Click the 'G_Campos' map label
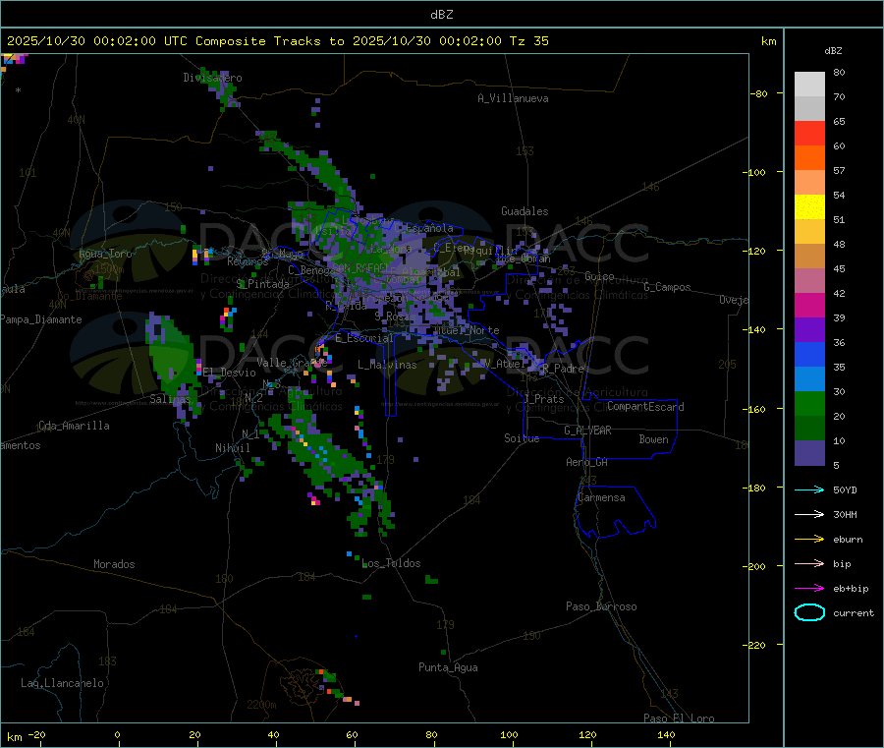 pyautogui.click(x=668, y=287)
